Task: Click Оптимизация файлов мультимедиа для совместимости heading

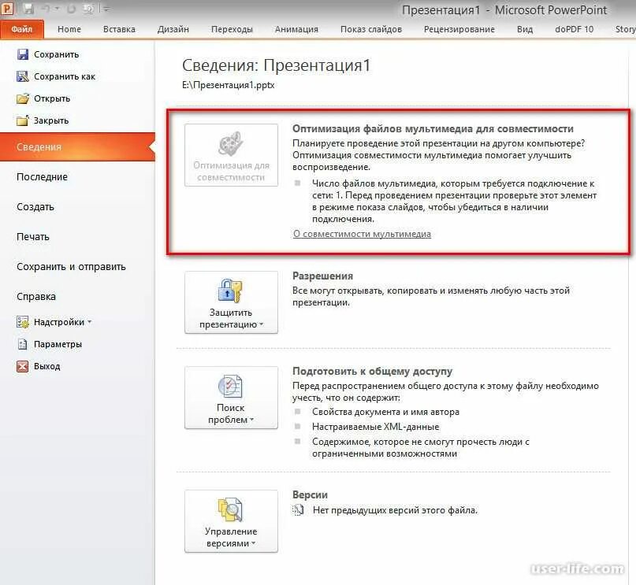Action: click(x=433, y=129)
